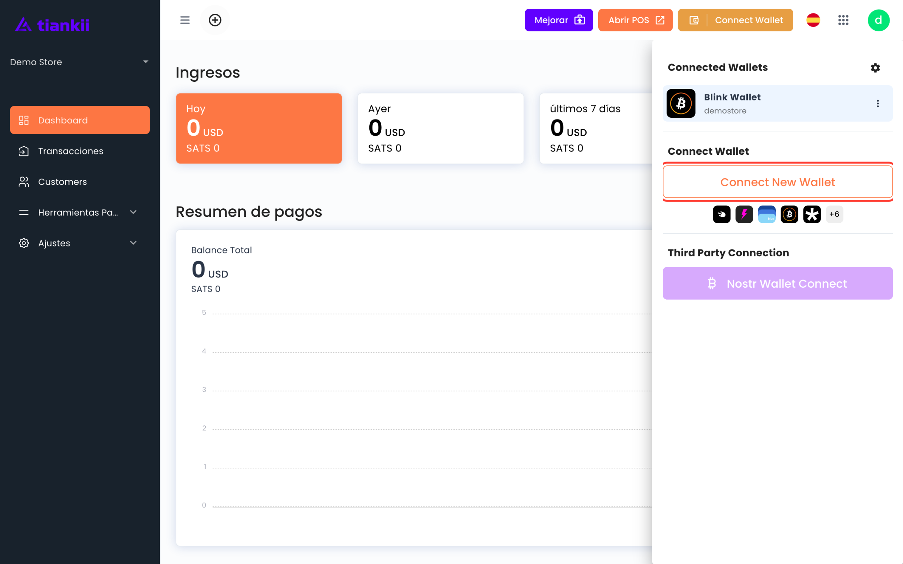Toggle the hamburger menu icon
903x564 pixels.
click(x=185, y=20)
